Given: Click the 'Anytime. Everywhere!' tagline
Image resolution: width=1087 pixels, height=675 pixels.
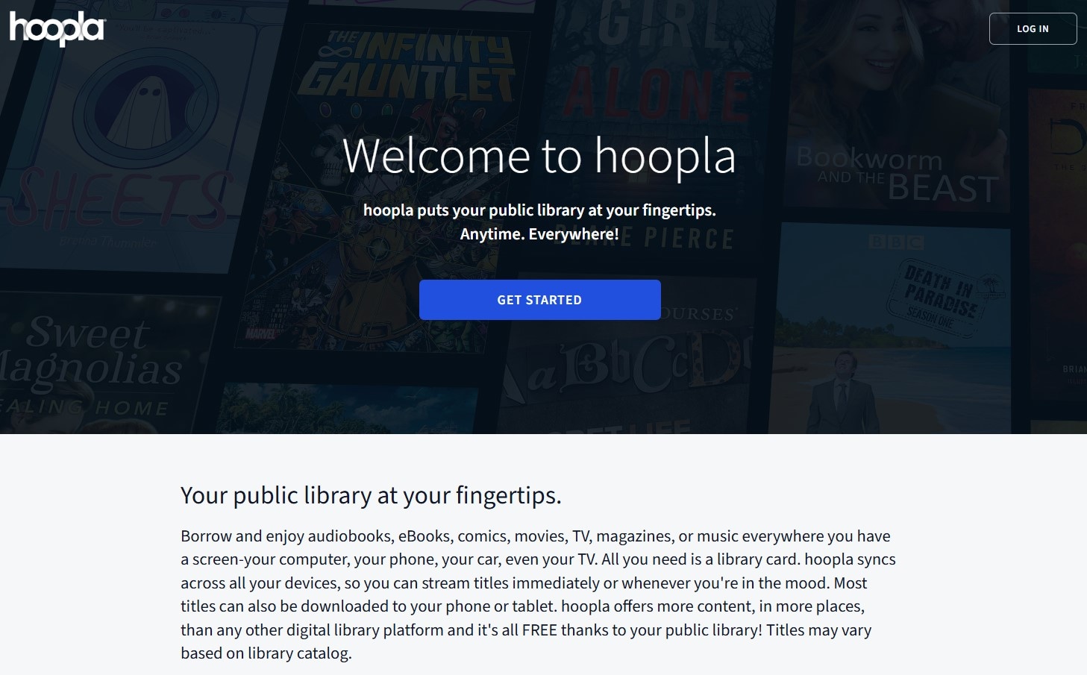Looking at the screenshot, I should (x=539, y=234).
